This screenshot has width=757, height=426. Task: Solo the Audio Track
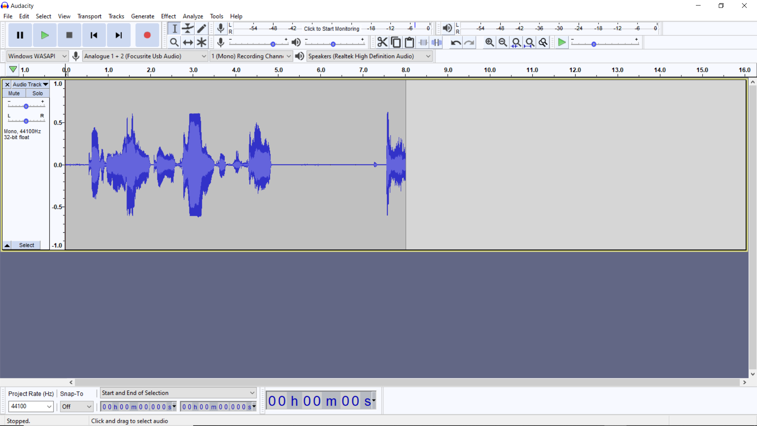[37, 93]
